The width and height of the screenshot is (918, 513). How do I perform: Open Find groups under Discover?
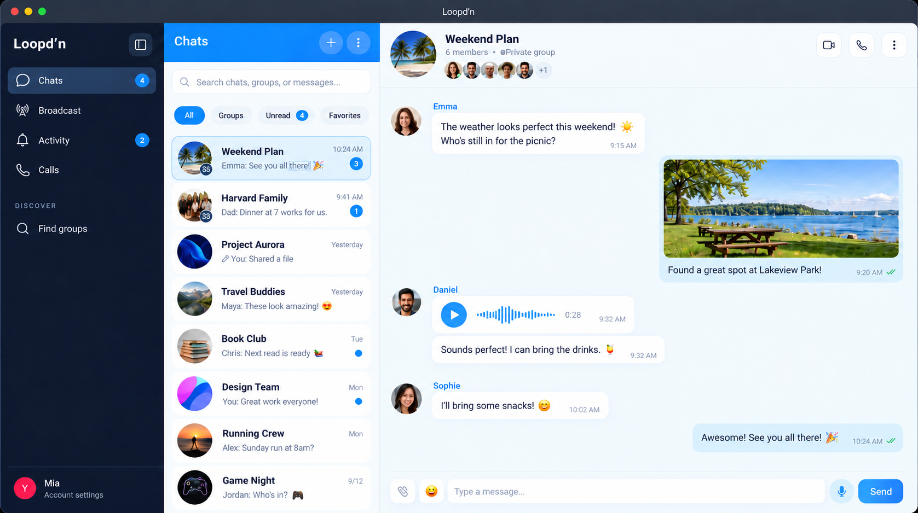pyautogui.click(x=82, y=229)
